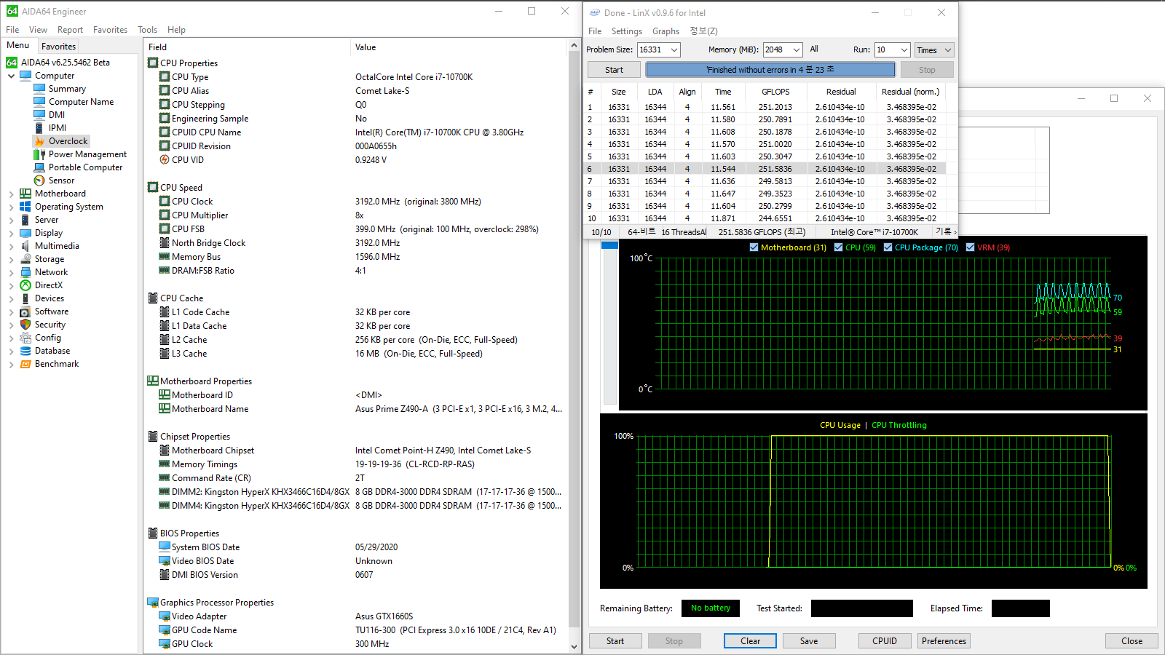The image size is (1165, 655).
Task: Click the CPUID button icon in LinX
Action: [x=884, y=640]
